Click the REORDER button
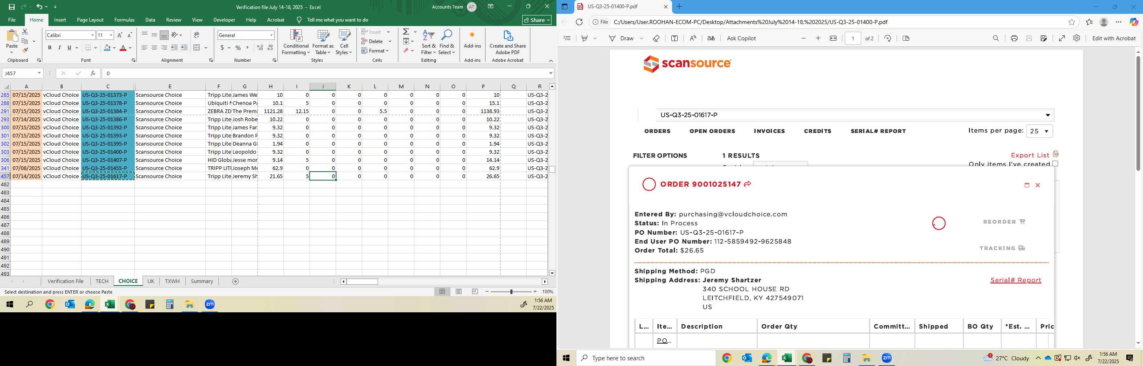The height and width of the screenshot is (366, 1143). point(1004,222)
